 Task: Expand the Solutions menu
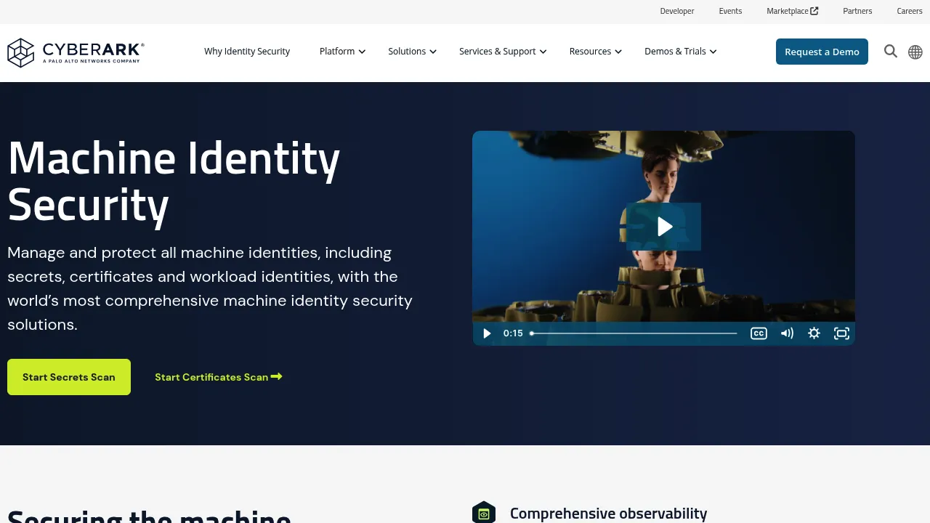(x=412, y=52)
